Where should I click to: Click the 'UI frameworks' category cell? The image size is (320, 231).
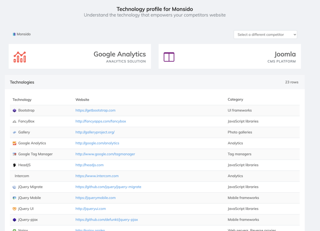[240, 110]
